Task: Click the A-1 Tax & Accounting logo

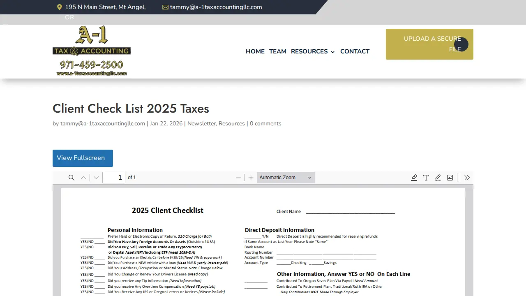Action: [x=92, y=51]
